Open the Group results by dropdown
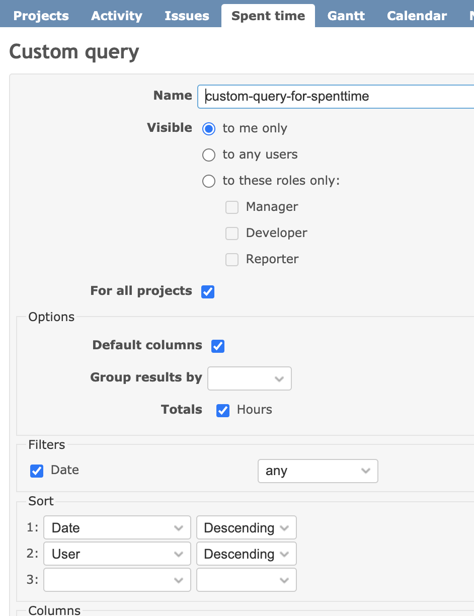The height and width of the screenshot is (616, 474). 250,378
